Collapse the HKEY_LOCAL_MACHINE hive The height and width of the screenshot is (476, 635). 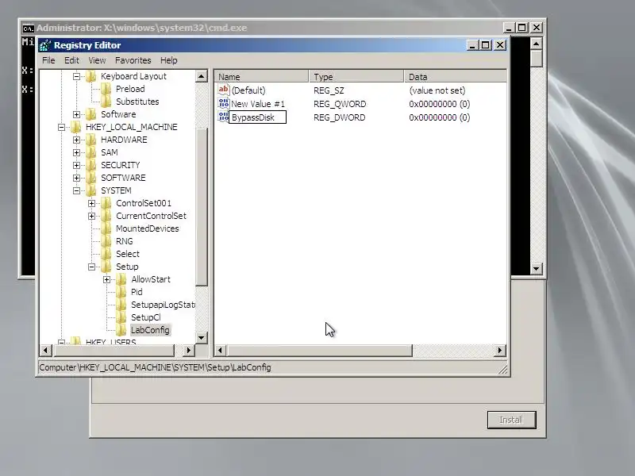point(62,127)
